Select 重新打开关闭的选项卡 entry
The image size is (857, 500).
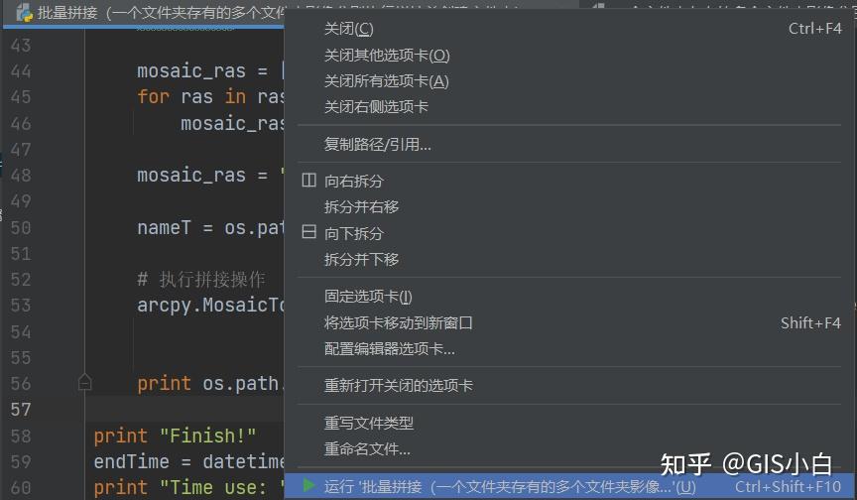[569, 385]
